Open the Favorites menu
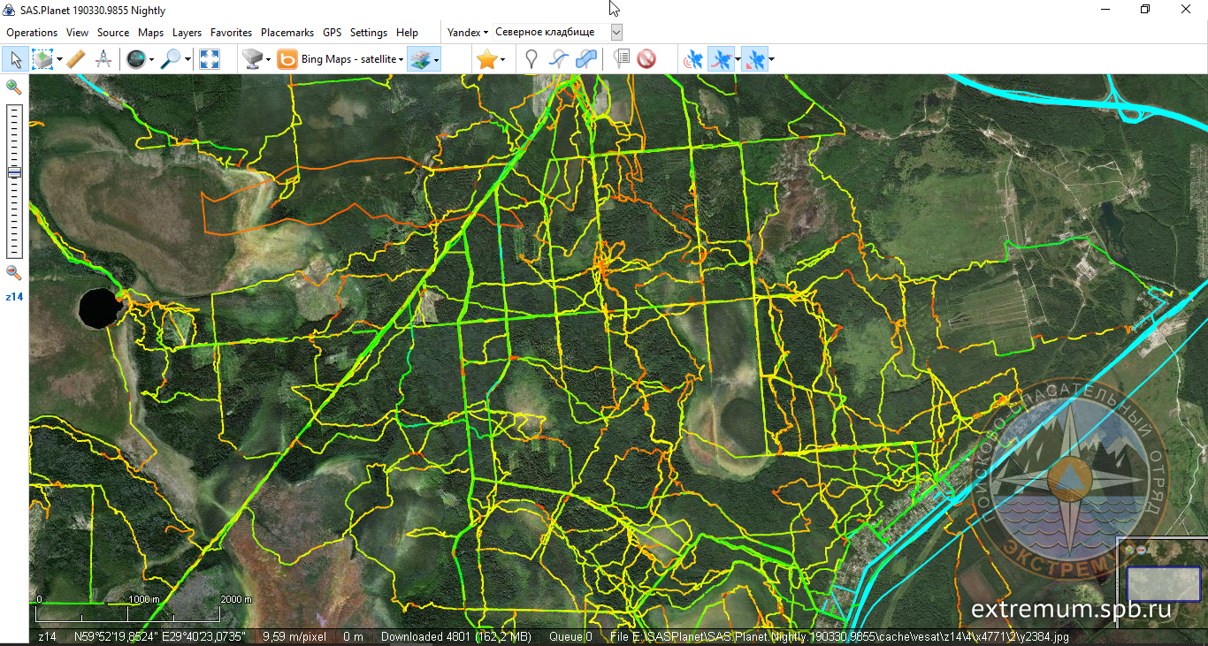1208x646 pixels. (x=232, y=32)
